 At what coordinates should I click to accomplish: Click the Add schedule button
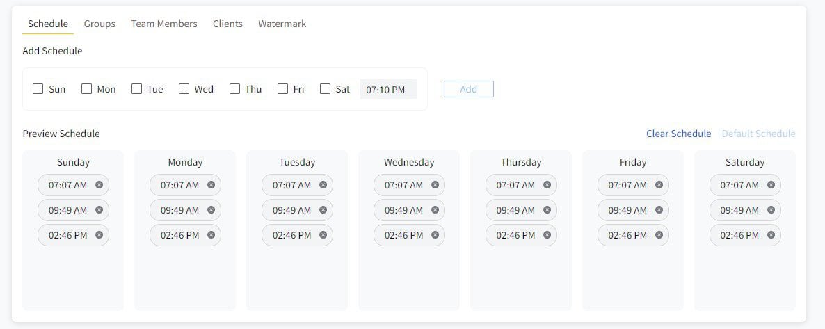pos(469,89)
